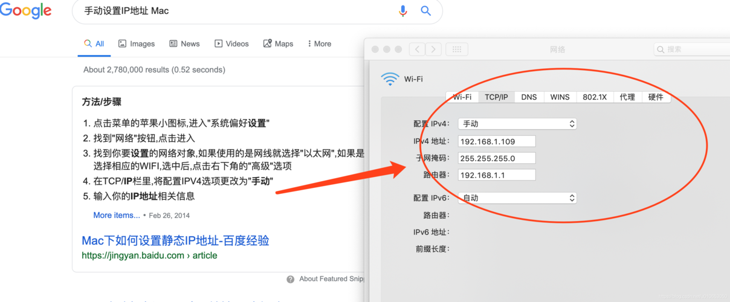Screen dimensions: 730x302
Task: Open the 配置 IPv6 dropdown
Action: (x=517, y=198)
